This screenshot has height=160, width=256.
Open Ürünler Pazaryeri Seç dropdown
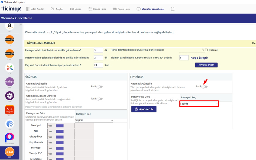[94, 120]
